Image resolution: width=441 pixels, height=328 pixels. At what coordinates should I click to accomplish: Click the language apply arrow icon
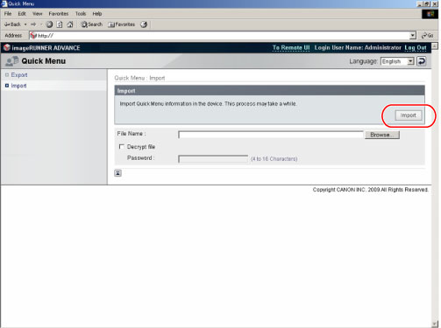click(x=422, y=61)
